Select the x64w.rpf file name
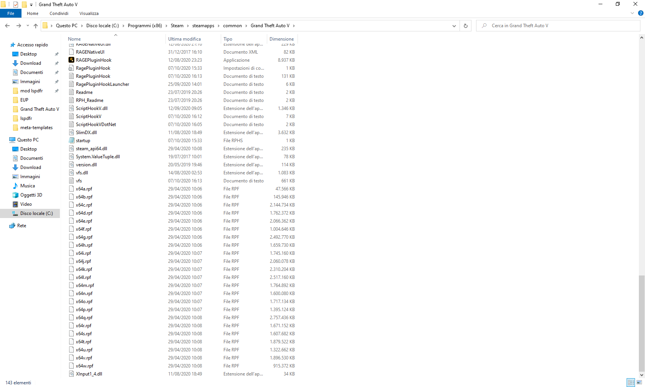 (x=84, y=366)
